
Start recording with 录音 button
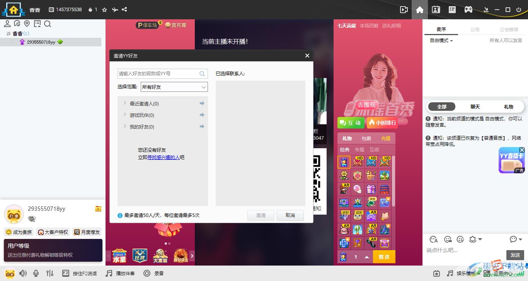click(x=153, y=273)
